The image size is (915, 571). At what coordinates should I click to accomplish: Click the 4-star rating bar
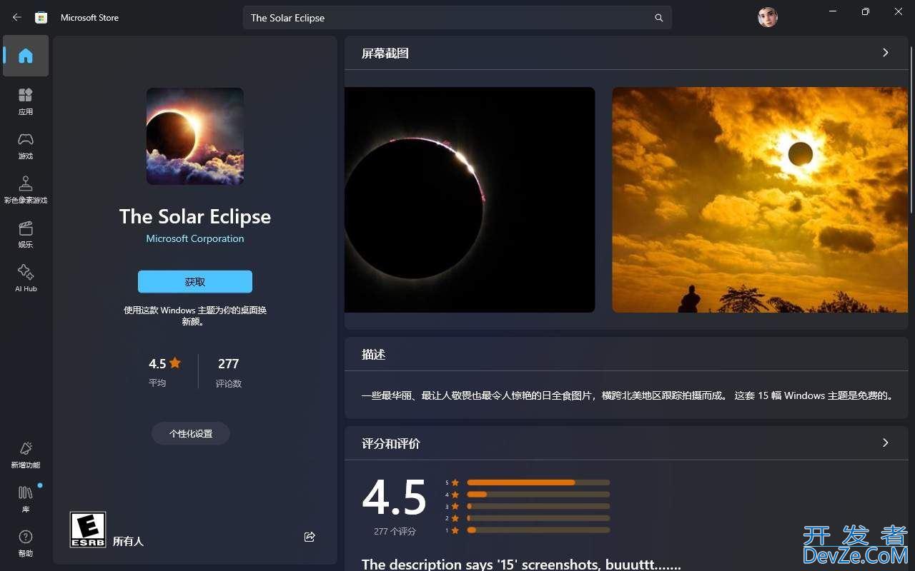(x=538, y=494)
